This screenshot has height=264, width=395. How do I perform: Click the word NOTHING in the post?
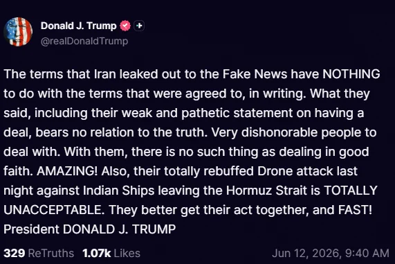(351, 74)
